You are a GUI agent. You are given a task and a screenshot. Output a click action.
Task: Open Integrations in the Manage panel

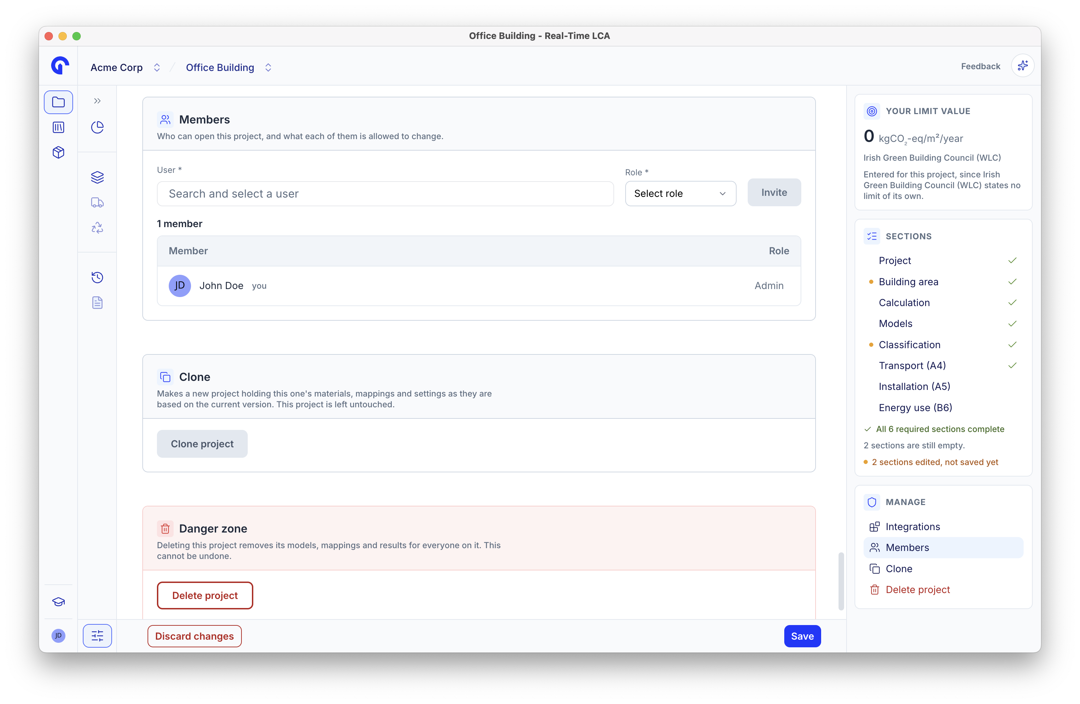943,527
